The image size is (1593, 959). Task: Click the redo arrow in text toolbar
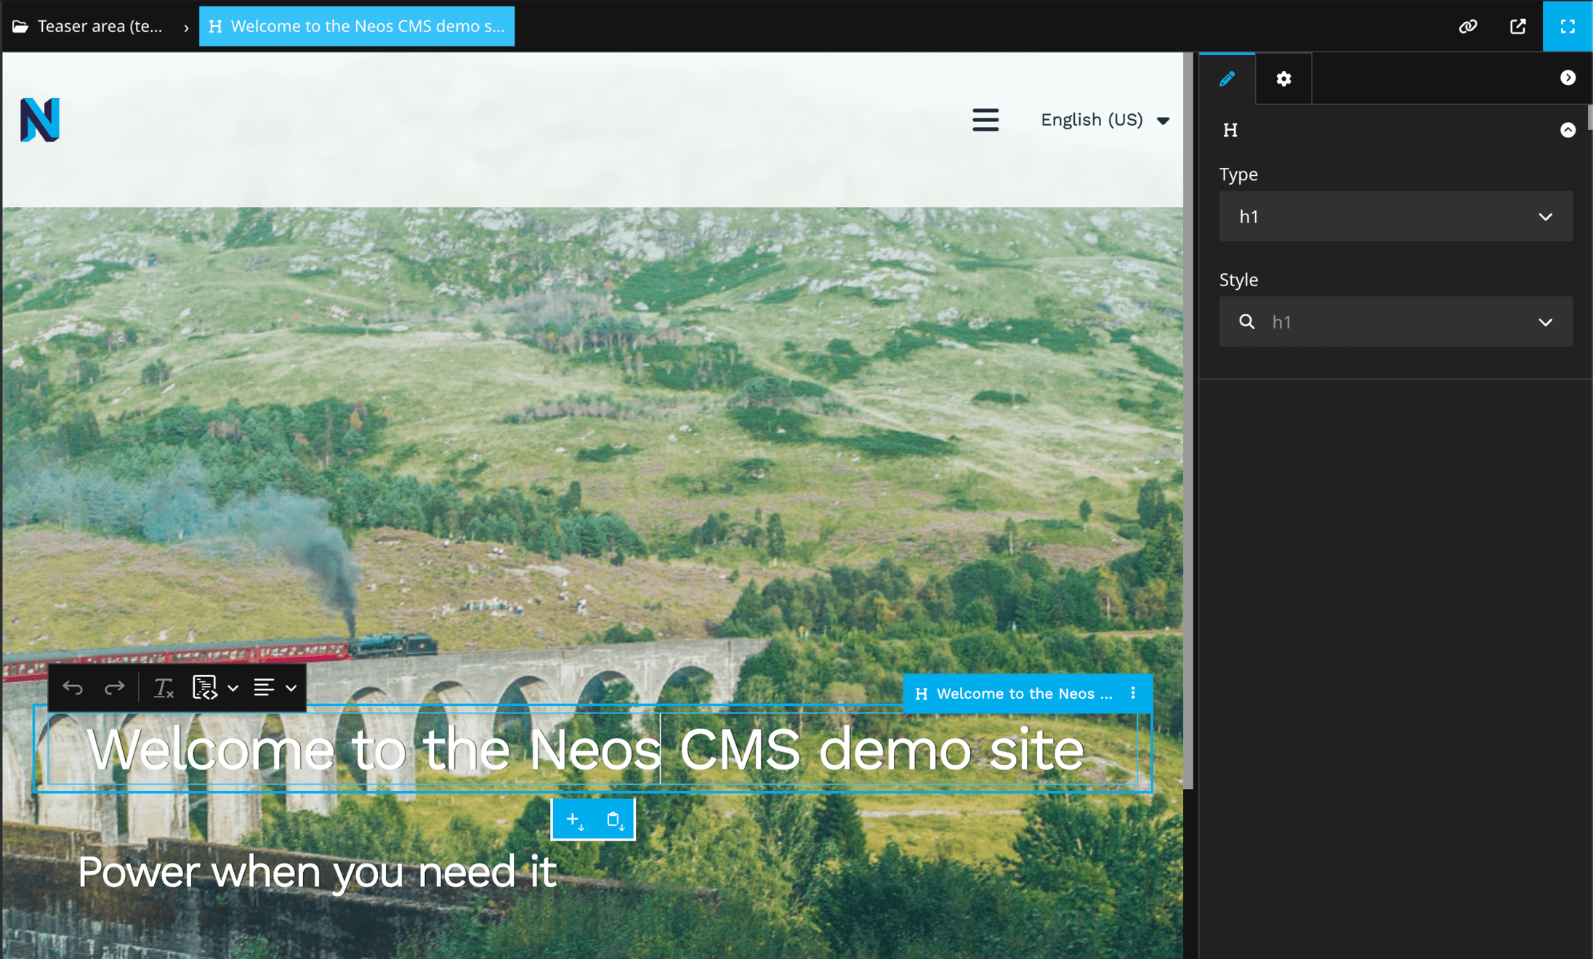(114, 687)
